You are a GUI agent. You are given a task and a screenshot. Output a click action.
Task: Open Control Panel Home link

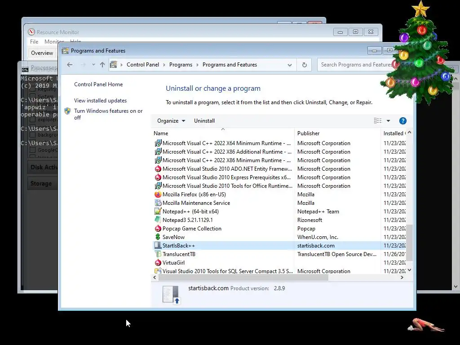(x=98, y=84)
